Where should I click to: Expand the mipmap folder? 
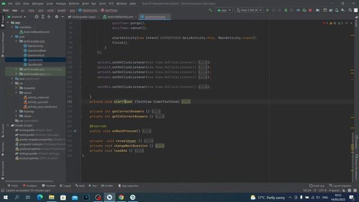tap(16, 111)
